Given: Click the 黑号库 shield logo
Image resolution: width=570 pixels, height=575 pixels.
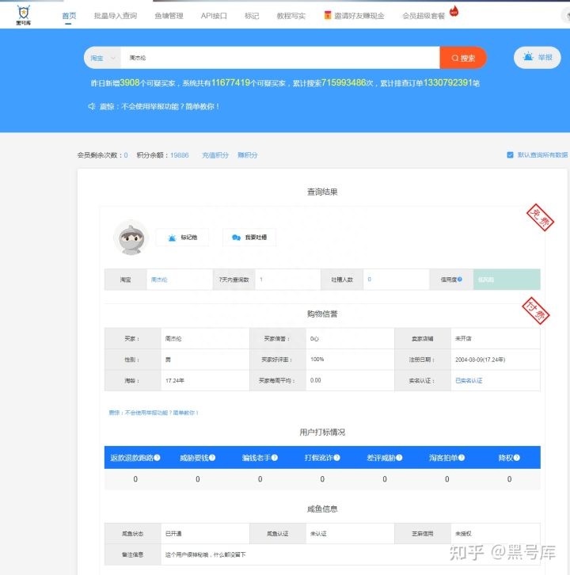Looking at the screenshot, I should click(x=24, y=15).
